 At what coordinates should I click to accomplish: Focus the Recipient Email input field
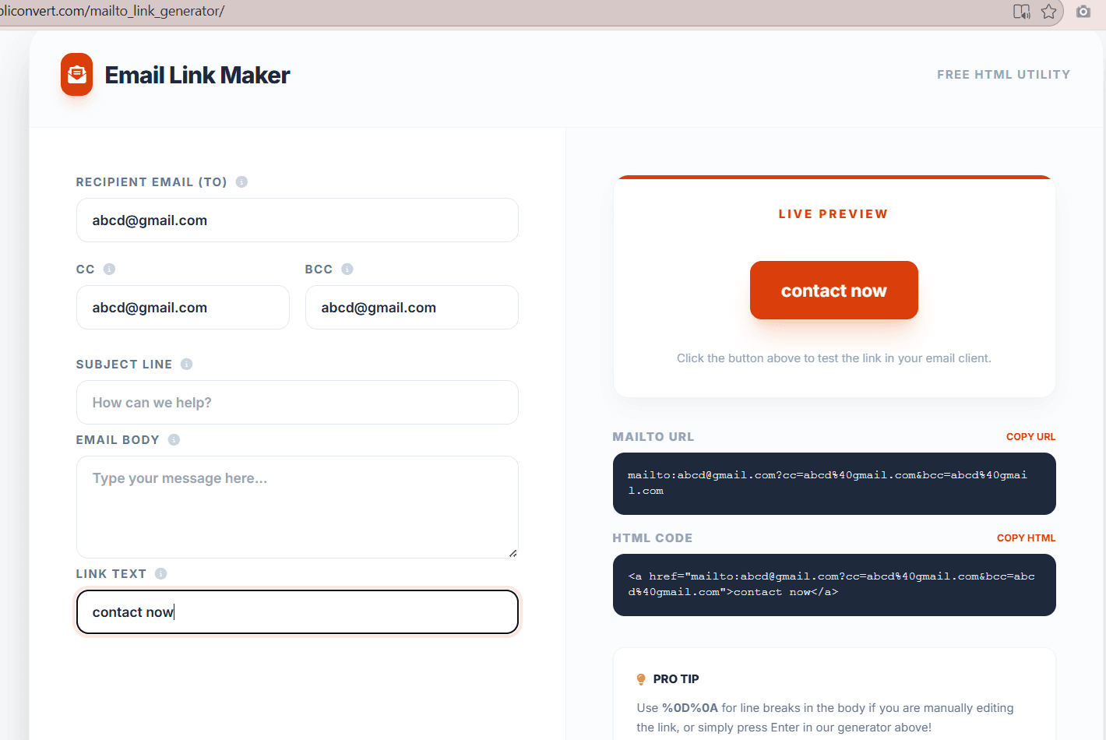297,220
